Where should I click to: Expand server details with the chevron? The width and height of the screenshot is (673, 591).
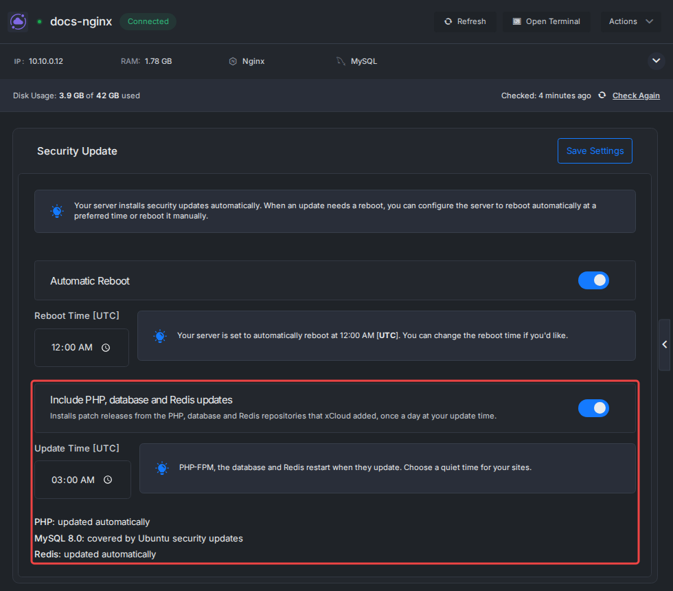[x=656, y=61]
